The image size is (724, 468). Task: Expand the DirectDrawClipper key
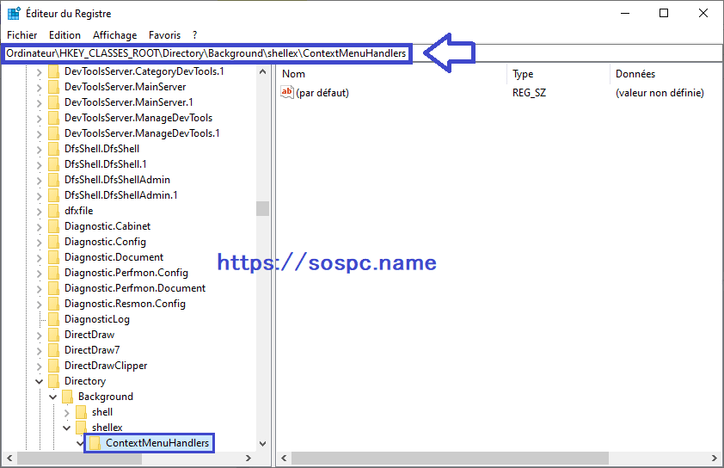pyautogui.click(x=40, y=366)
